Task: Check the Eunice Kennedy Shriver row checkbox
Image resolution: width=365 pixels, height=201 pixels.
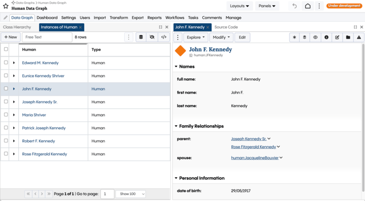Action: 6,75
